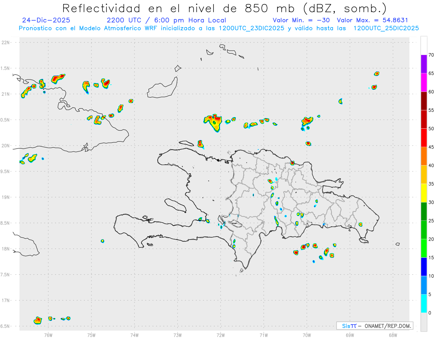
Task: Click the '17N' latitude label
Action: [x=6, y=300]
